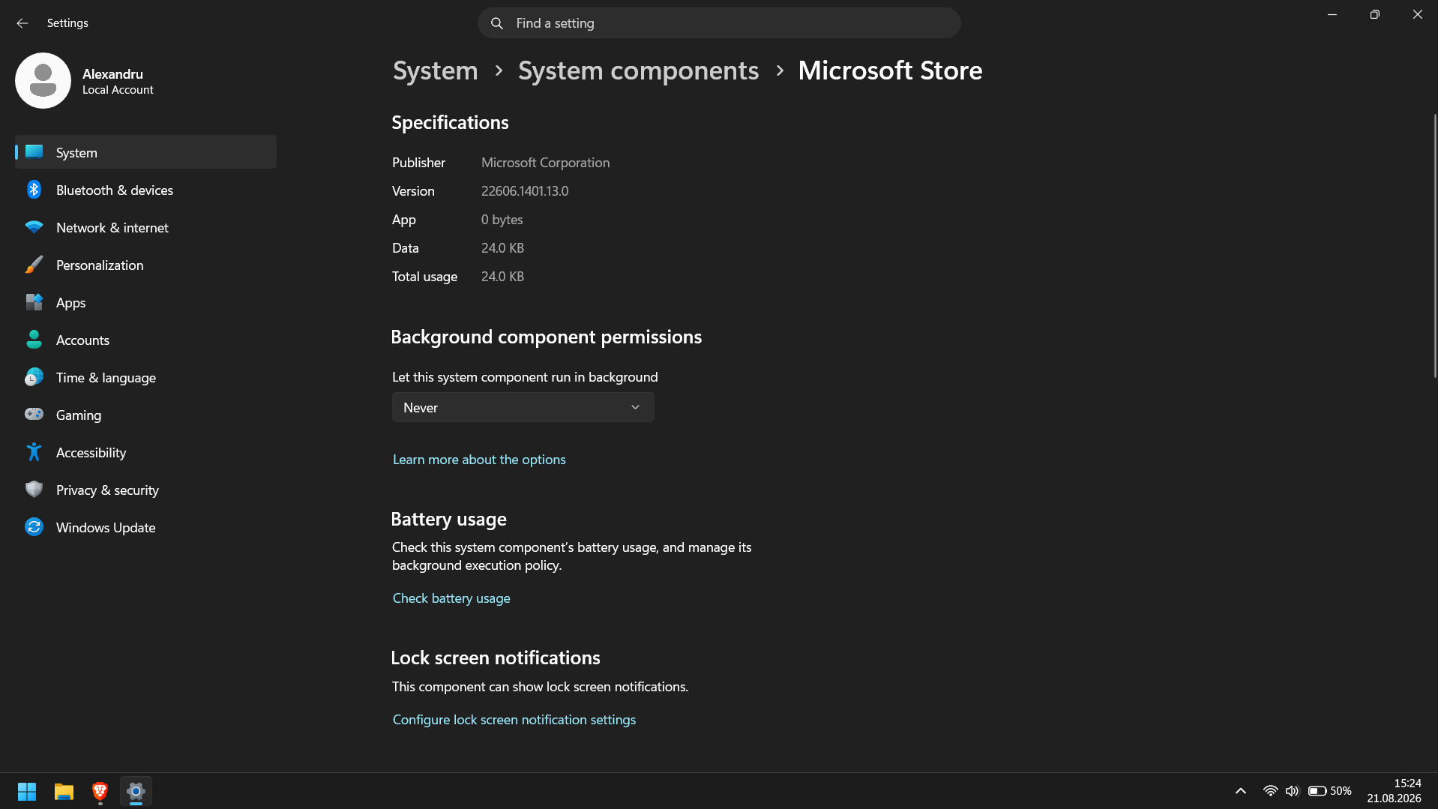1438x809 pixels.
Task: Show hidden tray icons chevron
Action: (x=1241, y=791)
